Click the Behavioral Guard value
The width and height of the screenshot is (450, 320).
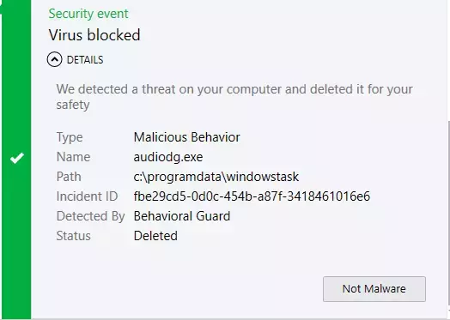(182, 216)
